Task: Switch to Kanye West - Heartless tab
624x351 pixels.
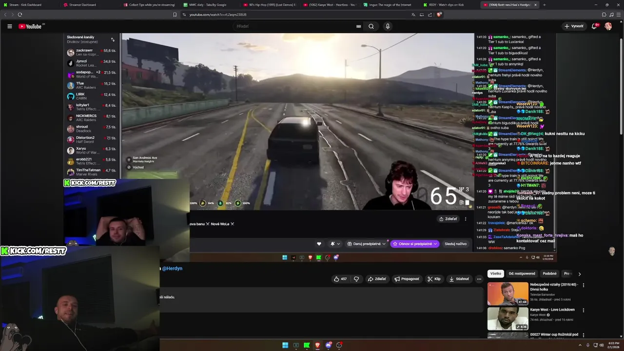Action: click(x=330, y=5)
